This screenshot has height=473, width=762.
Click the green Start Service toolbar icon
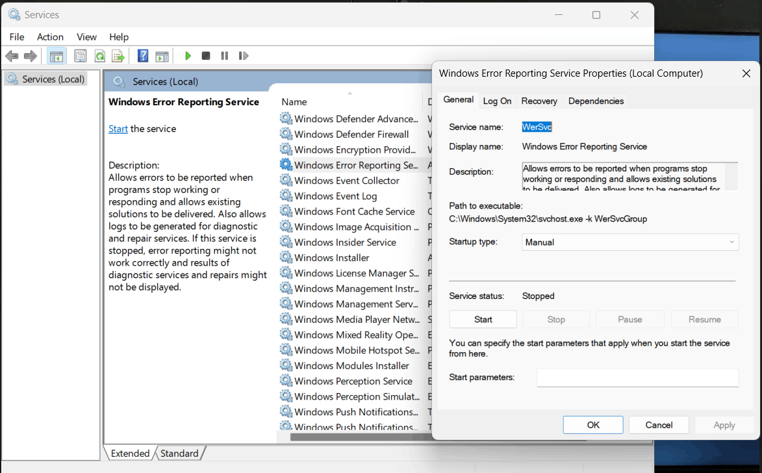coord(188,56)
